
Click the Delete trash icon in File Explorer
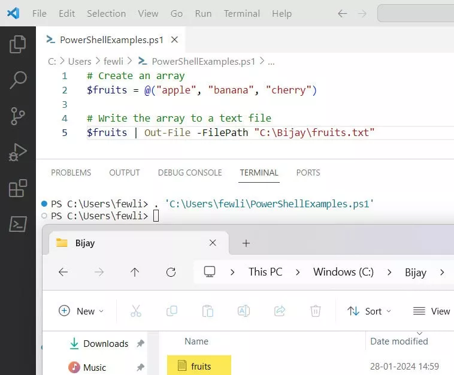coord(316,311)
